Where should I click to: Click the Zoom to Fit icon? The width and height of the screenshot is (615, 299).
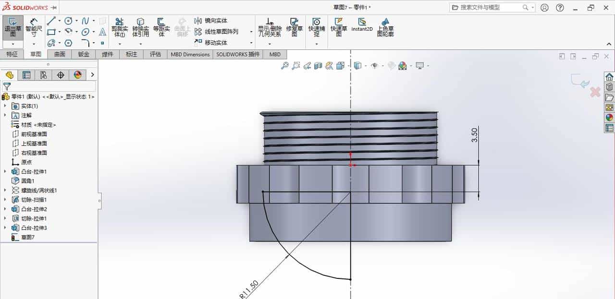click(x=285, y=65)
